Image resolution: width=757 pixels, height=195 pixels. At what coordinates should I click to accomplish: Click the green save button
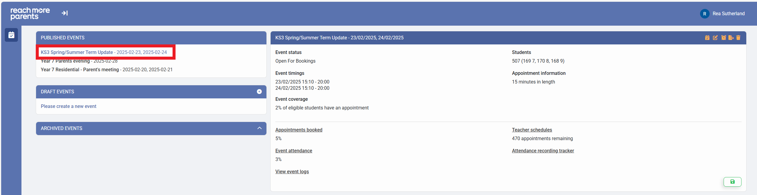732,182
